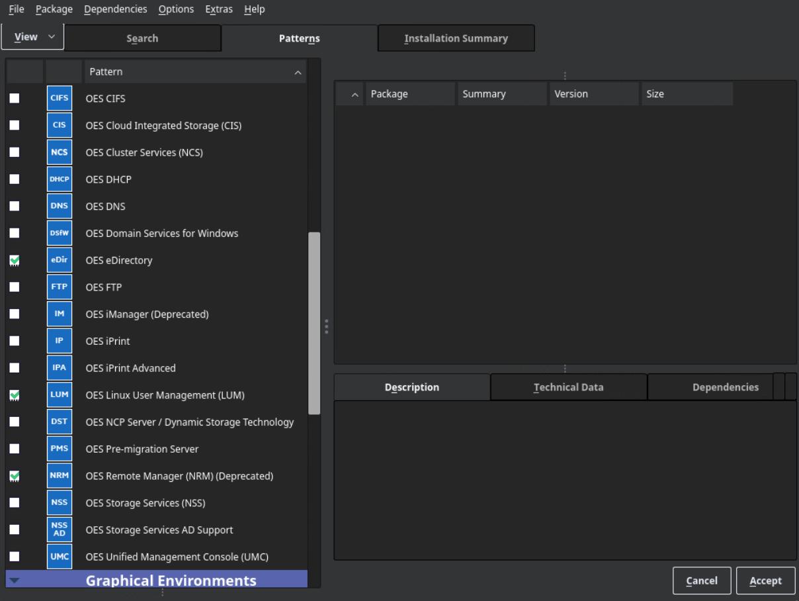Viewport: 799px width, 601px height.
Task: Open the Technical Data tab
Action: pos(568,387)
